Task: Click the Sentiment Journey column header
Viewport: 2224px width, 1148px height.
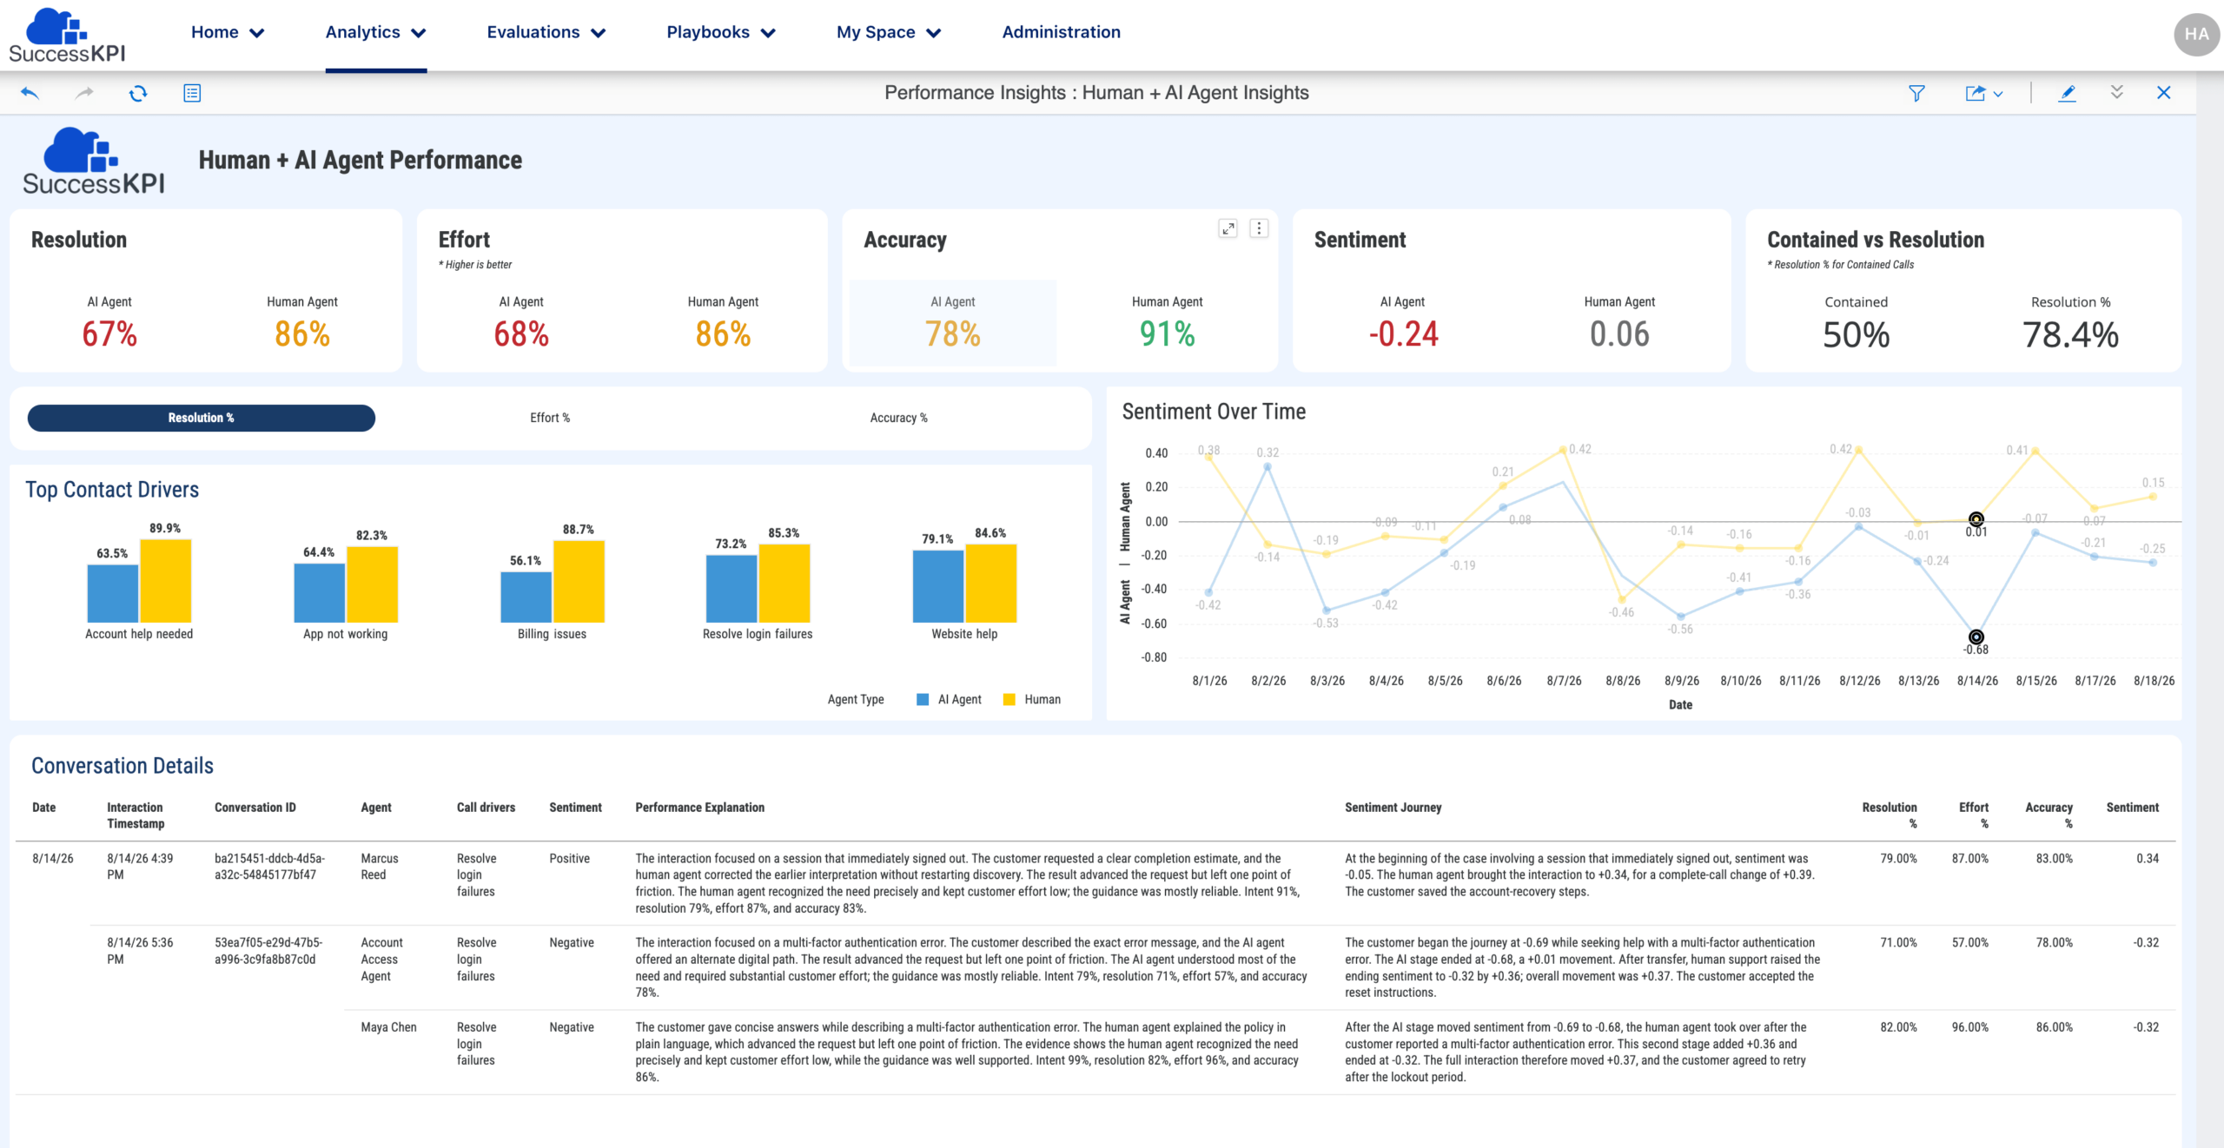Action: [1393, 808]
